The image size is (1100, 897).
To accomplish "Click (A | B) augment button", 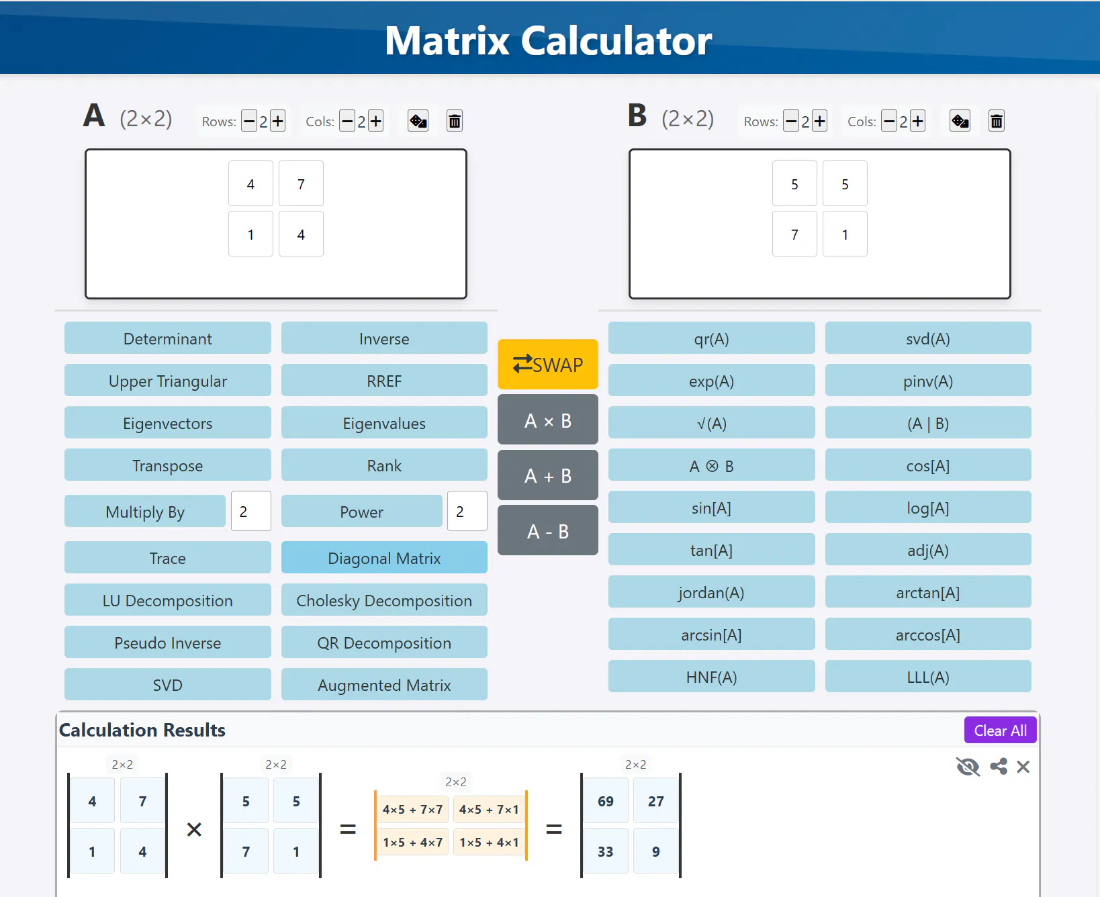I will click(928, 423).
